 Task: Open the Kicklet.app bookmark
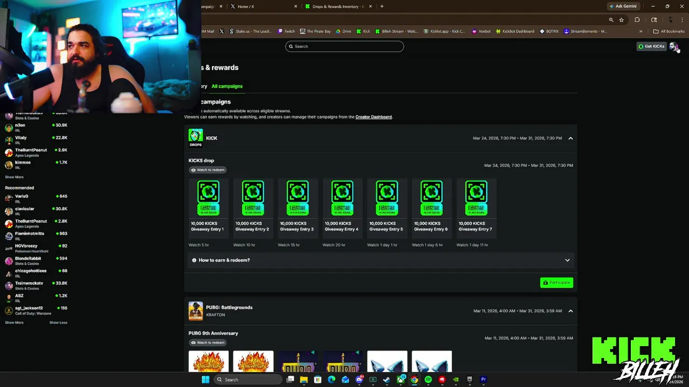[444, 31]
